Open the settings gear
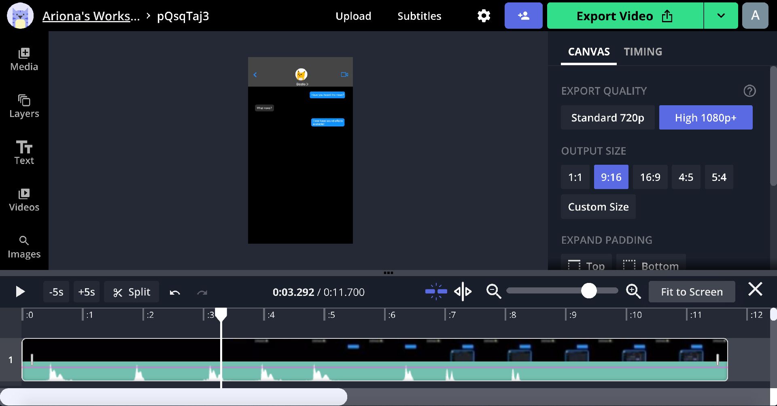Image resolution: width=777 pixels, height=406 pixels. click(484, 16)
